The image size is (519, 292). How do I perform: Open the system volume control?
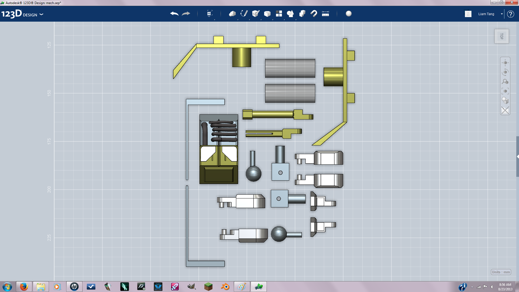click(492, 287)
